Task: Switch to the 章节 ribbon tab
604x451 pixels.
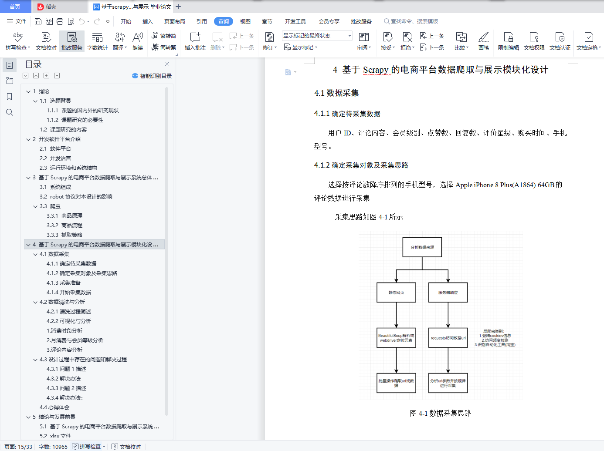Action: coord(267,21)
